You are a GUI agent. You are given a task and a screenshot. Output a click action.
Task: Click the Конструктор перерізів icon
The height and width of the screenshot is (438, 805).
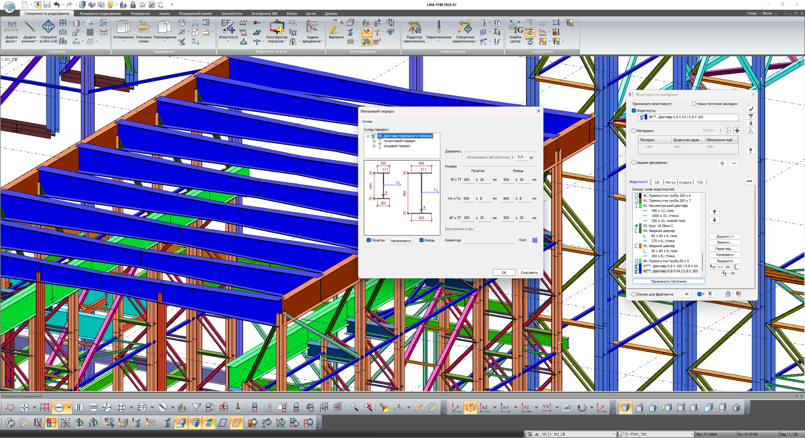[277, 27]
